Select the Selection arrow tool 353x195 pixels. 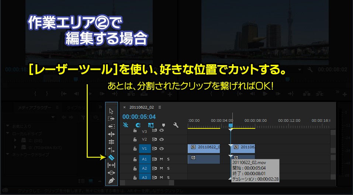point(111,111)
